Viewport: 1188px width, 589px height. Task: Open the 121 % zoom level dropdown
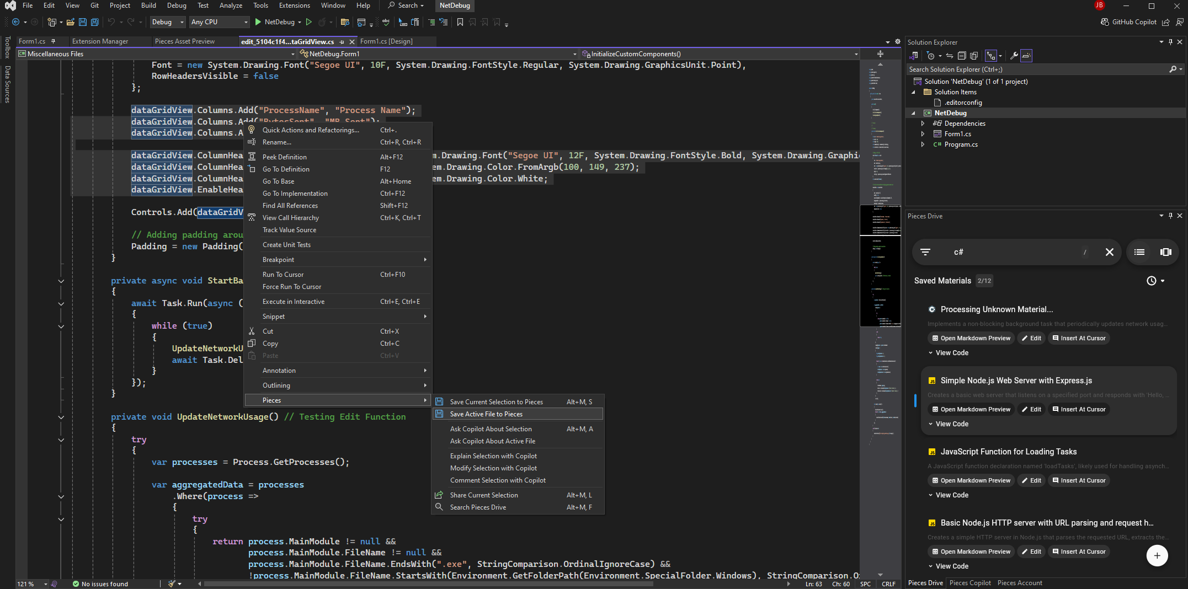pyautogui.click(x=32, y=583)
